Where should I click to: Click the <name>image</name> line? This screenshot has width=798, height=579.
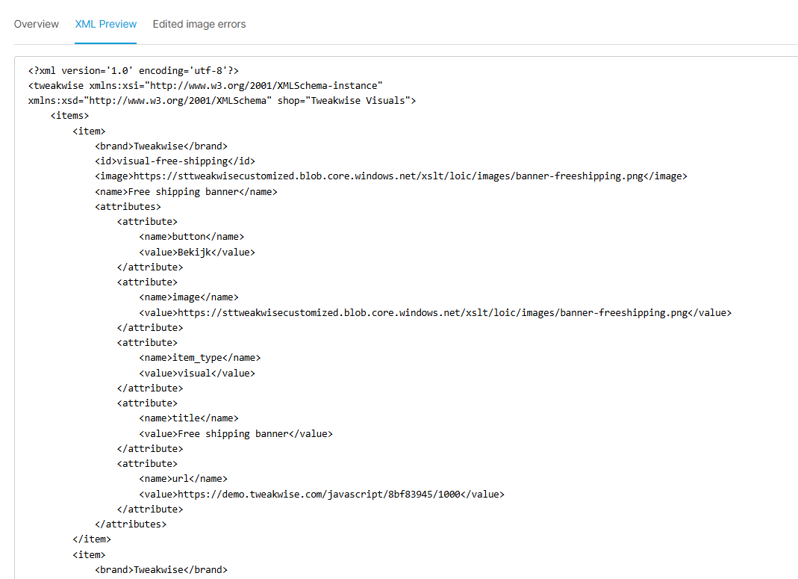click(189, 297)
